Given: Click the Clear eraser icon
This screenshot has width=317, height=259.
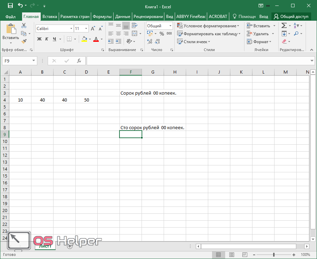Looking at the screenshot, I should coord(284,41).
